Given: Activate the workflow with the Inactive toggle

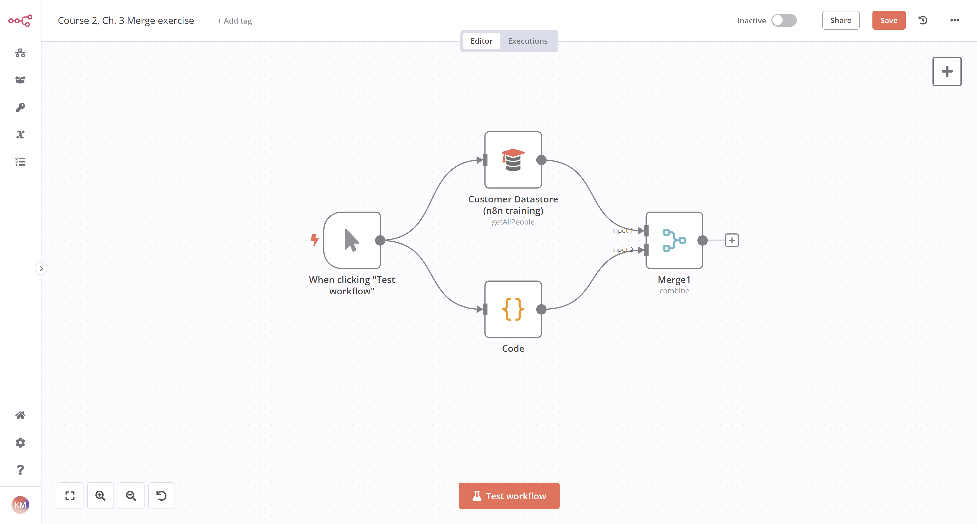Looking at the screenshot, I should (784, 20).
